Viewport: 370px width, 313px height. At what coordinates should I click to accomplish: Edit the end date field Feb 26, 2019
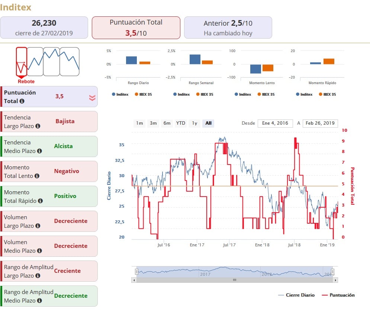point(320,123)
